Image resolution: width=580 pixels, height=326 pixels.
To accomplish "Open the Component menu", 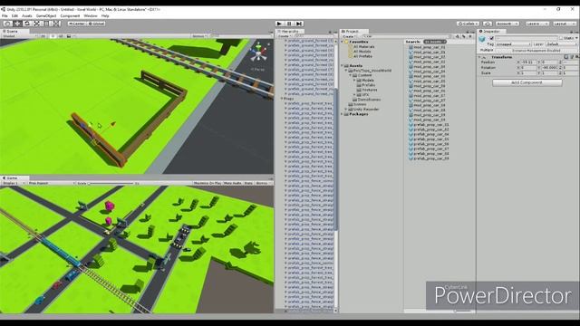I will coord(70,16).
